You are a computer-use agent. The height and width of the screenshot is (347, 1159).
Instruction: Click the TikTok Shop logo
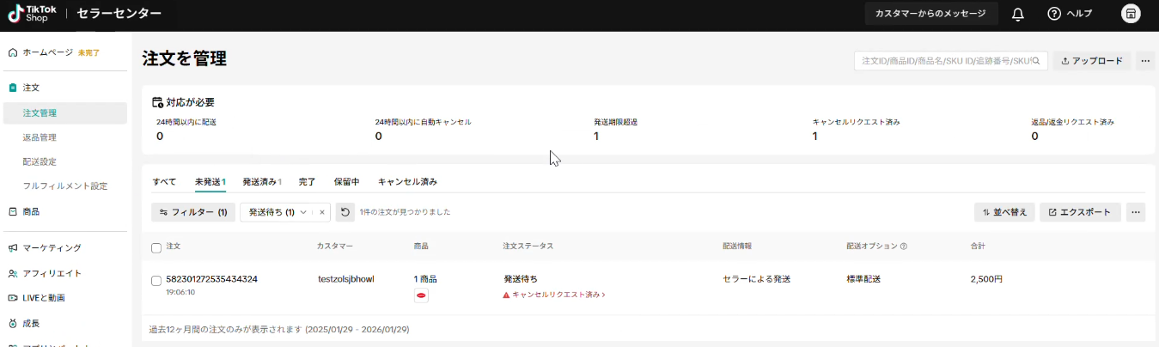coord(33,14)
